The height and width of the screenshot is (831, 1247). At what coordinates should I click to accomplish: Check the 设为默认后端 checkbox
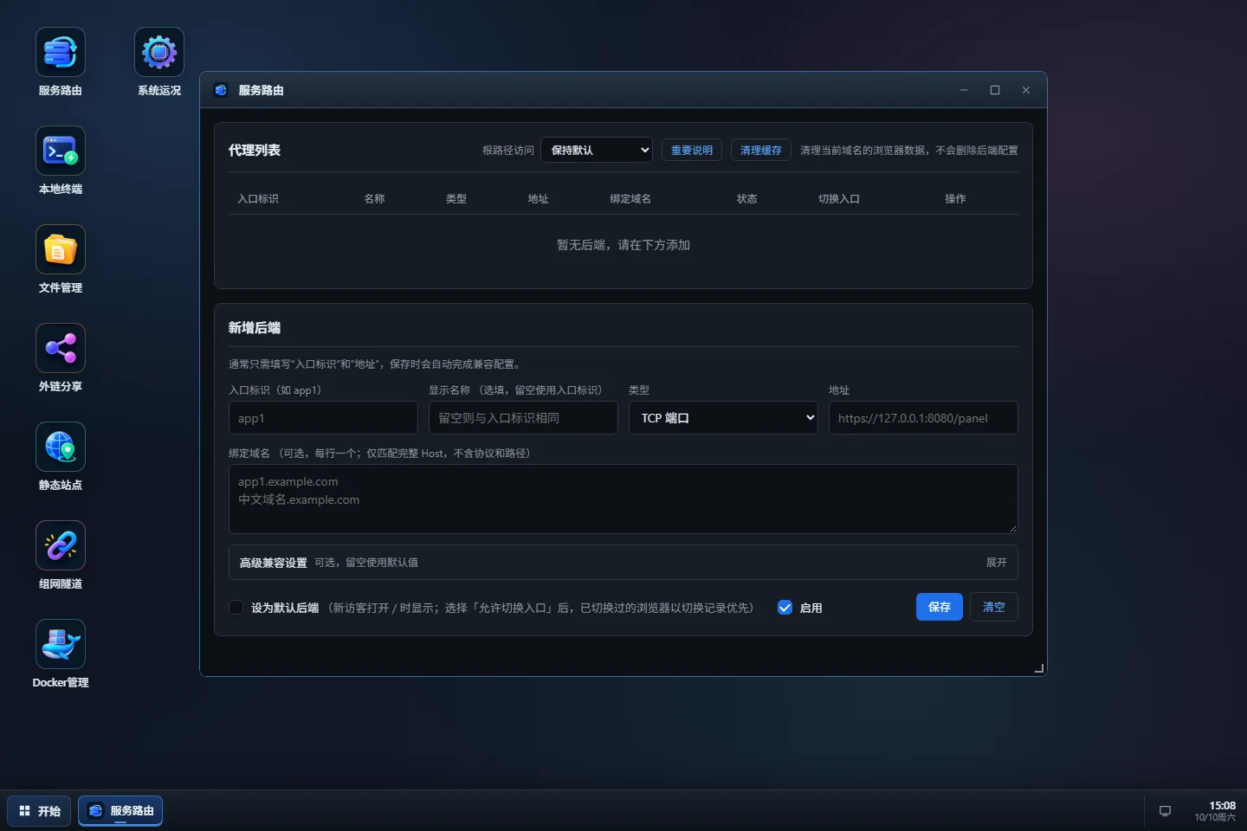pyautogui.click(x=236, y=608)
